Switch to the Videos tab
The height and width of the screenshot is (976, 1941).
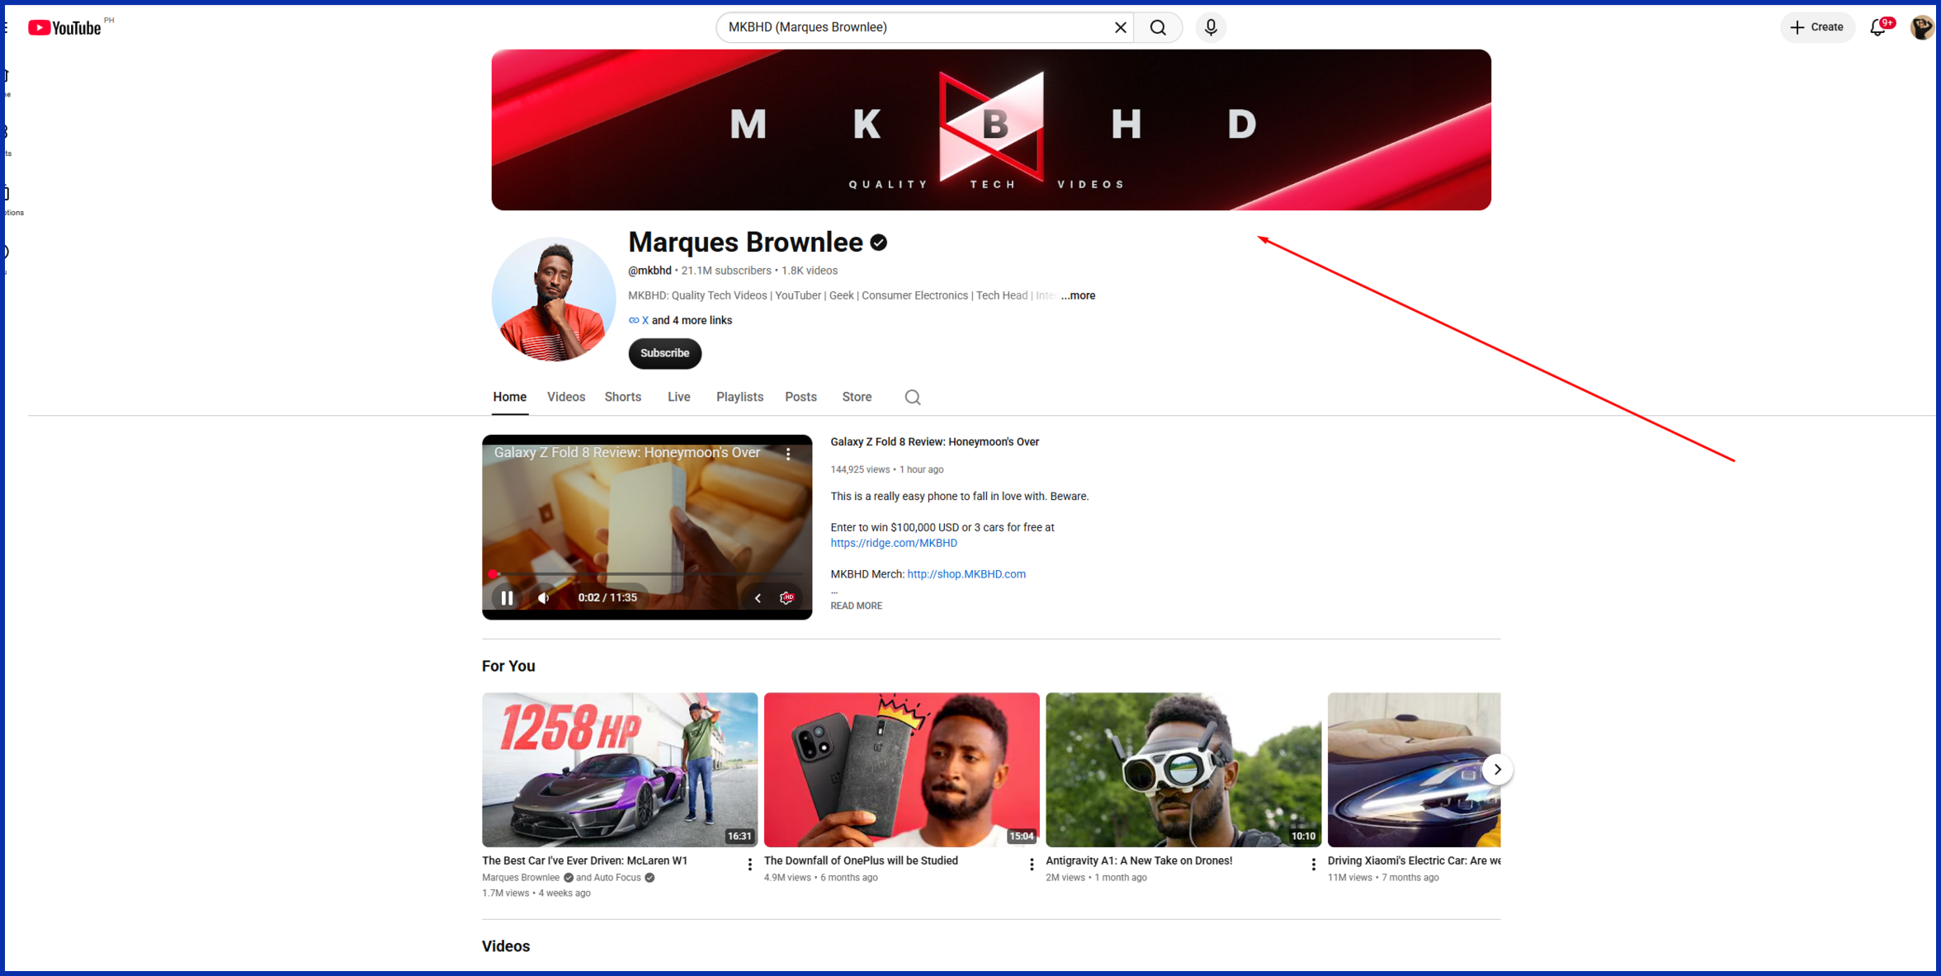566,397
